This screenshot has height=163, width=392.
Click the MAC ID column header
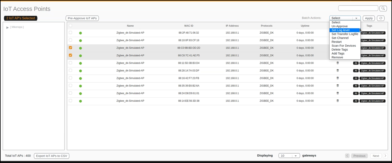tap(189, 26)
